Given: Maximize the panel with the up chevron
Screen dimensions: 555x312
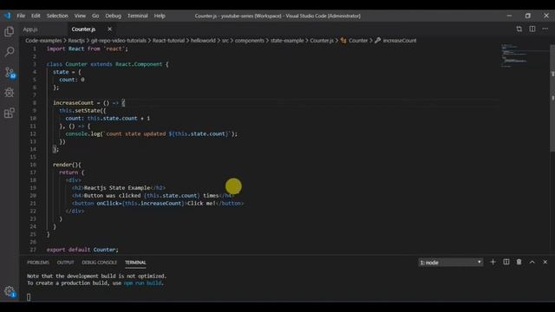Looking at the screenshot, I should [532, 262].
